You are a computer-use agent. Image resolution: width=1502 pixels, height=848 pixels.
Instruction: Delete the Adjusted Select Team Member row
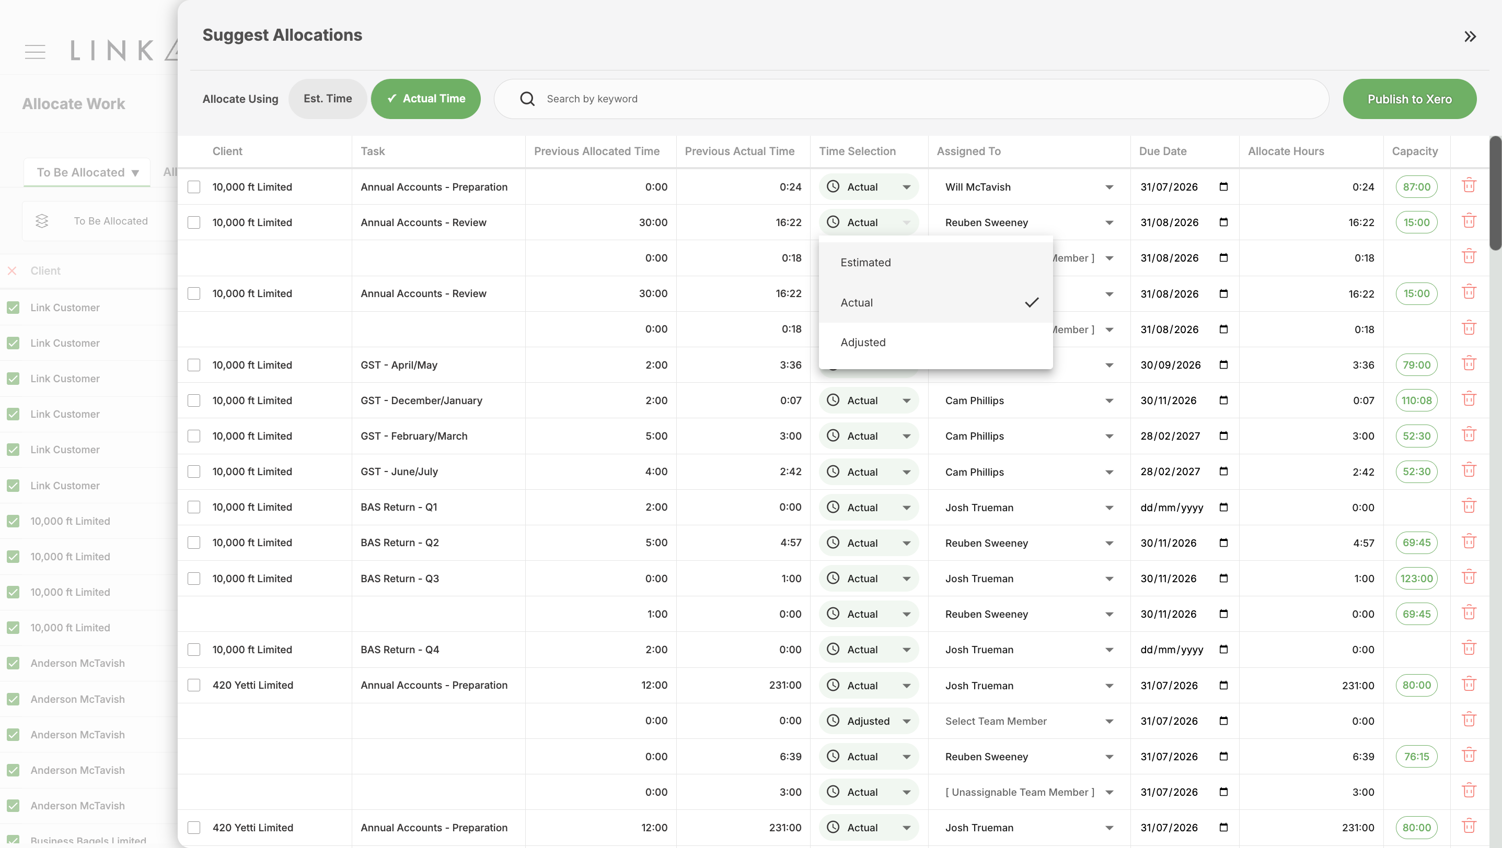(1469, 720)
